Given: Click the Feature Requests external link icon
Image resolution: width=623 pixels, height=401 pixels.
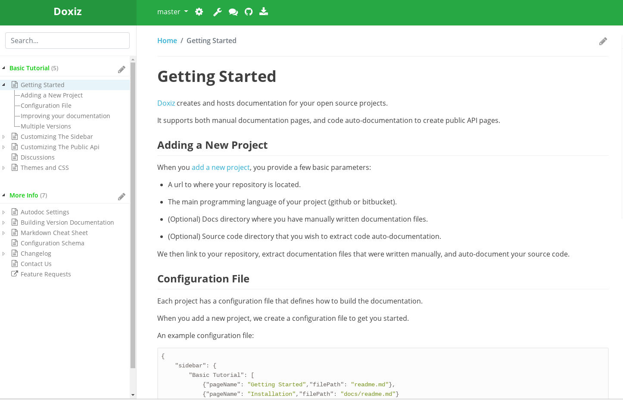Looking at the screenshot, I should pos(15,274).
